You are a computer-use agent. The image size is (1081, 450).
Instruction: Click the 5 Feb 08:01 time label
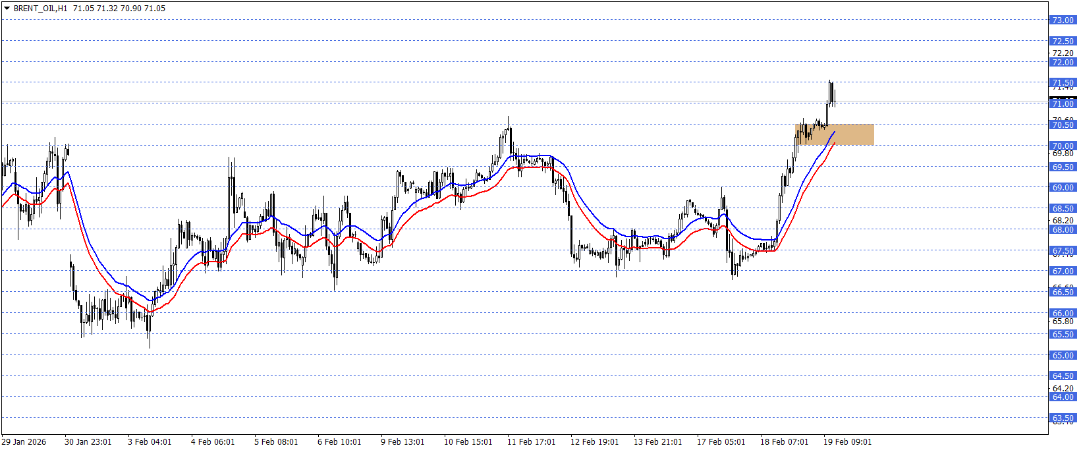point(276,441)
